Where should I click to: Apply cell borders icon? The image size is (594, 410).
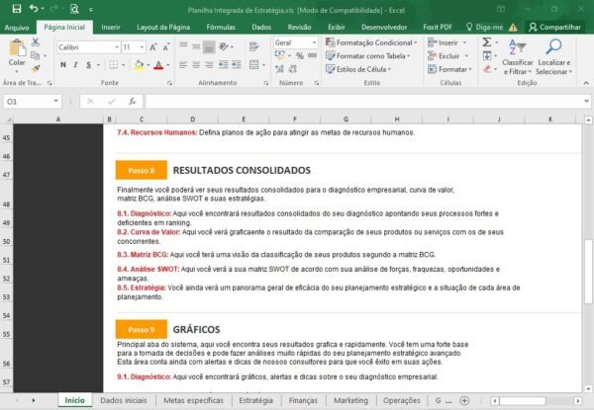click(113, 65)
